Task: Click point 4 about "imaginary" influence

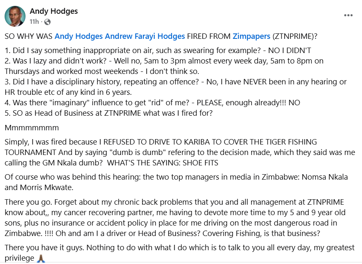Action: [x=152, y=102]
